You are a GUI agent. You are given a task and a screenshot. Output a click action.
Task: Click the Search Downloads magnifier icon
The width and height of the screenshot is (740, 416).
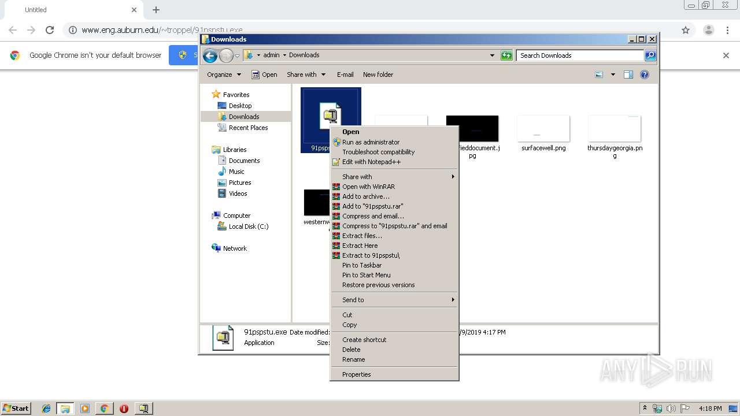tap(650, 55)
